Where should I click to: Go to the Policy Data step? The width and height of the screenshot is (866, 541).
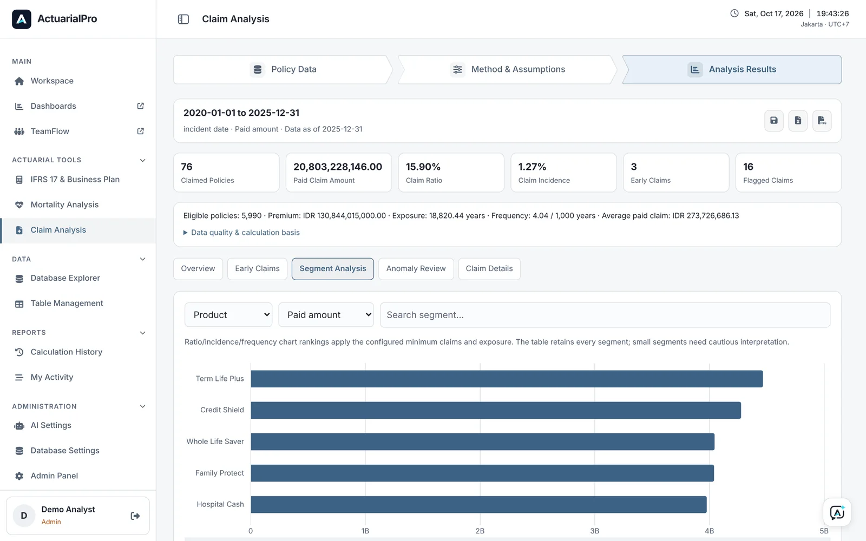click(283, 70)
